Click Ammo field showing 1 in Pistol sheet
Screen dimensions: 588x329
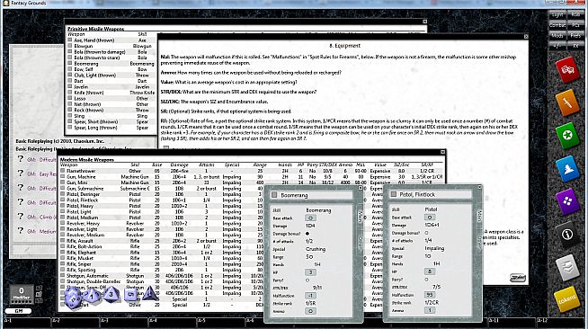430,310
